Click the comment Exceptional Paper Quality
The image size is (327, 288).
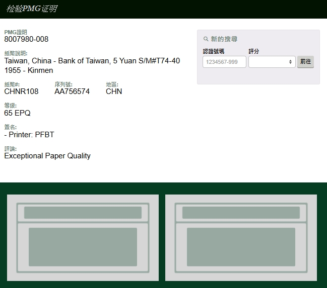47,156
